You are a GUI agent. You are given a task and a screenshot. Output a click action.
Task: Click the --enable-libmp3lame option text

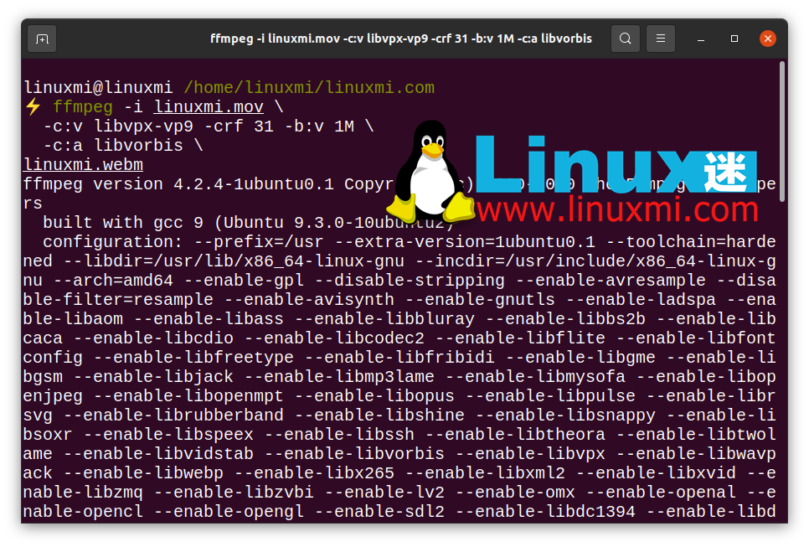[339, 377]
